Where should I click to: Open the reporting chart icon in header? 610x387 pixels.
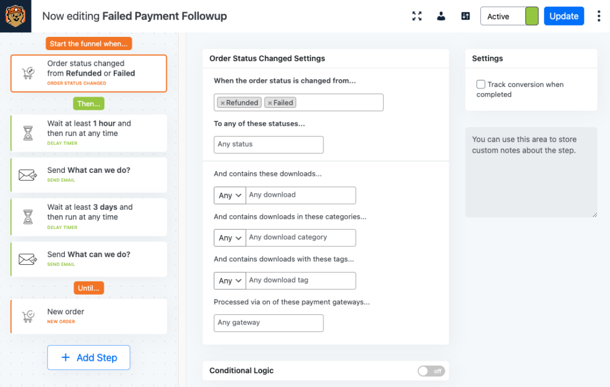pos(465,16)
